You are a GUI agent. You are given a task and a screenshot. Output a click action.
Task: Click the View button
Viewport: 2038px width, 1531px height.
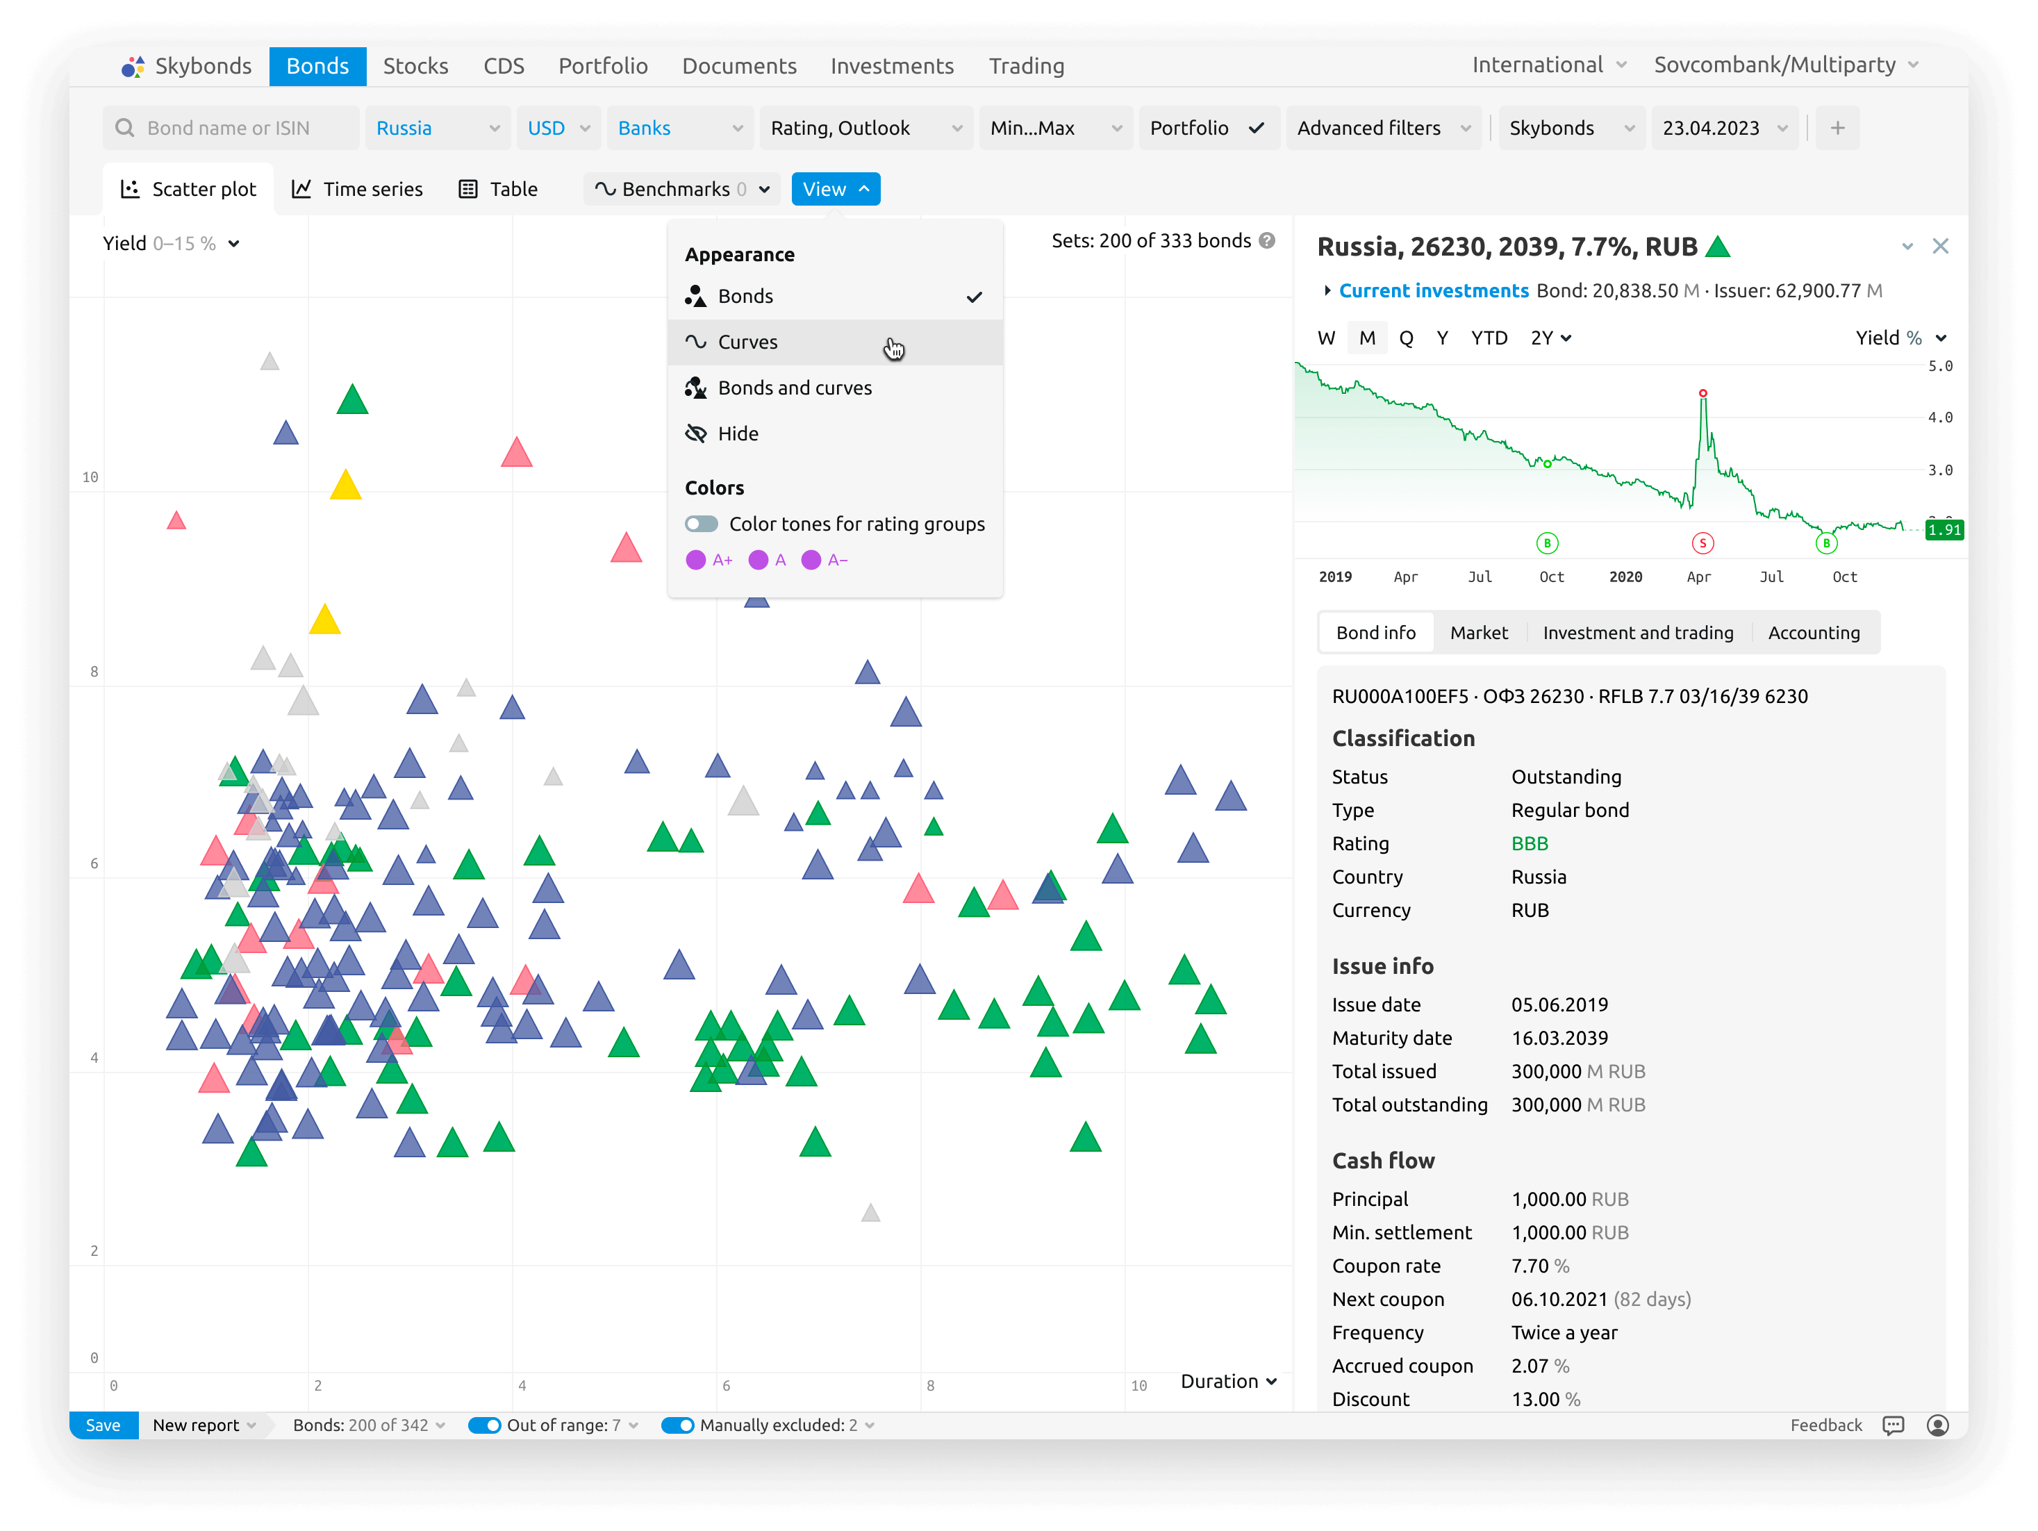(836, 189)
